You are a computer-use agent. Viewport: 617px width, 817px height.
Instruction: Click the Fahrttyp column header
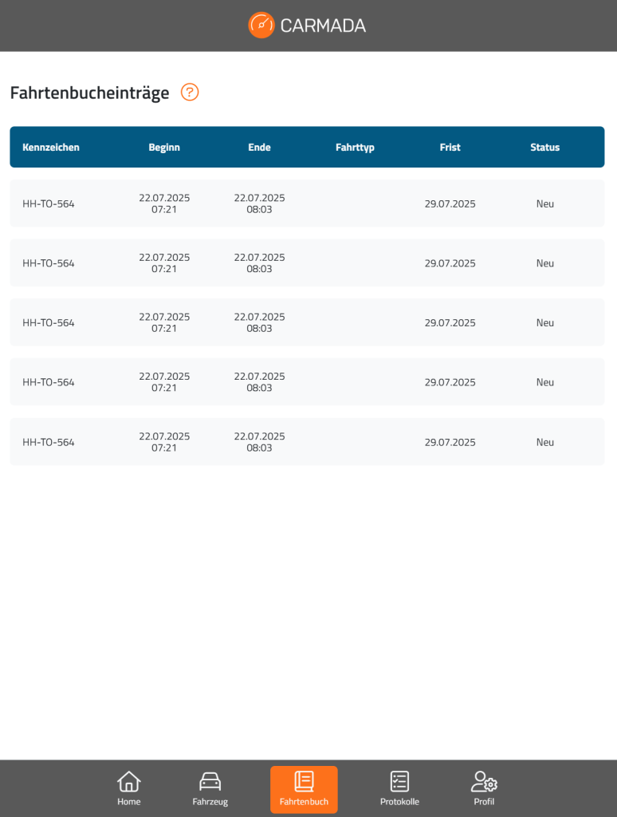[x=355, y=148]
